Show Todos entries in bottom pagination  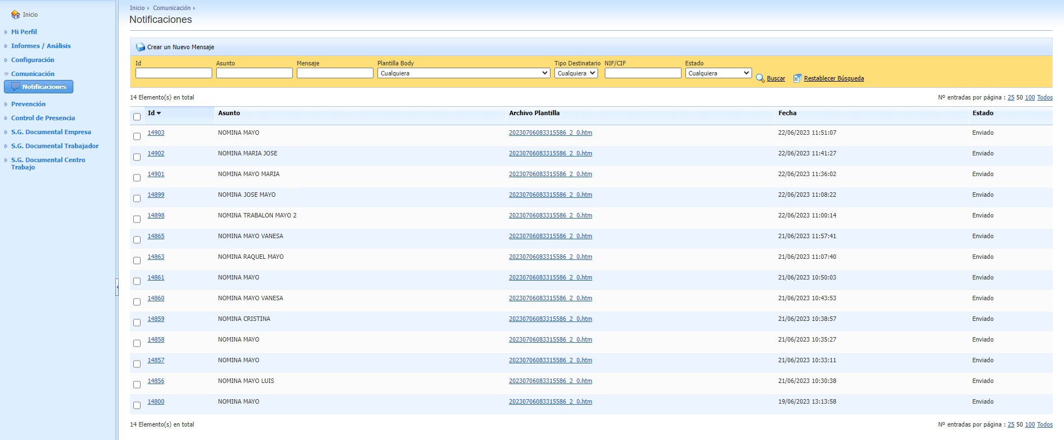pos(1045,424)
